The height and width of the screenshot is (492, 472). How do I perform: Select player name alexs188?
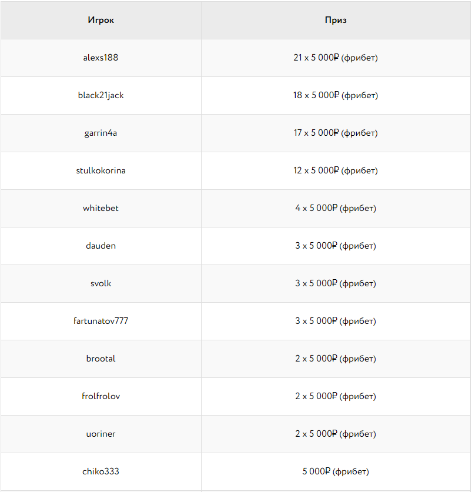101,58
